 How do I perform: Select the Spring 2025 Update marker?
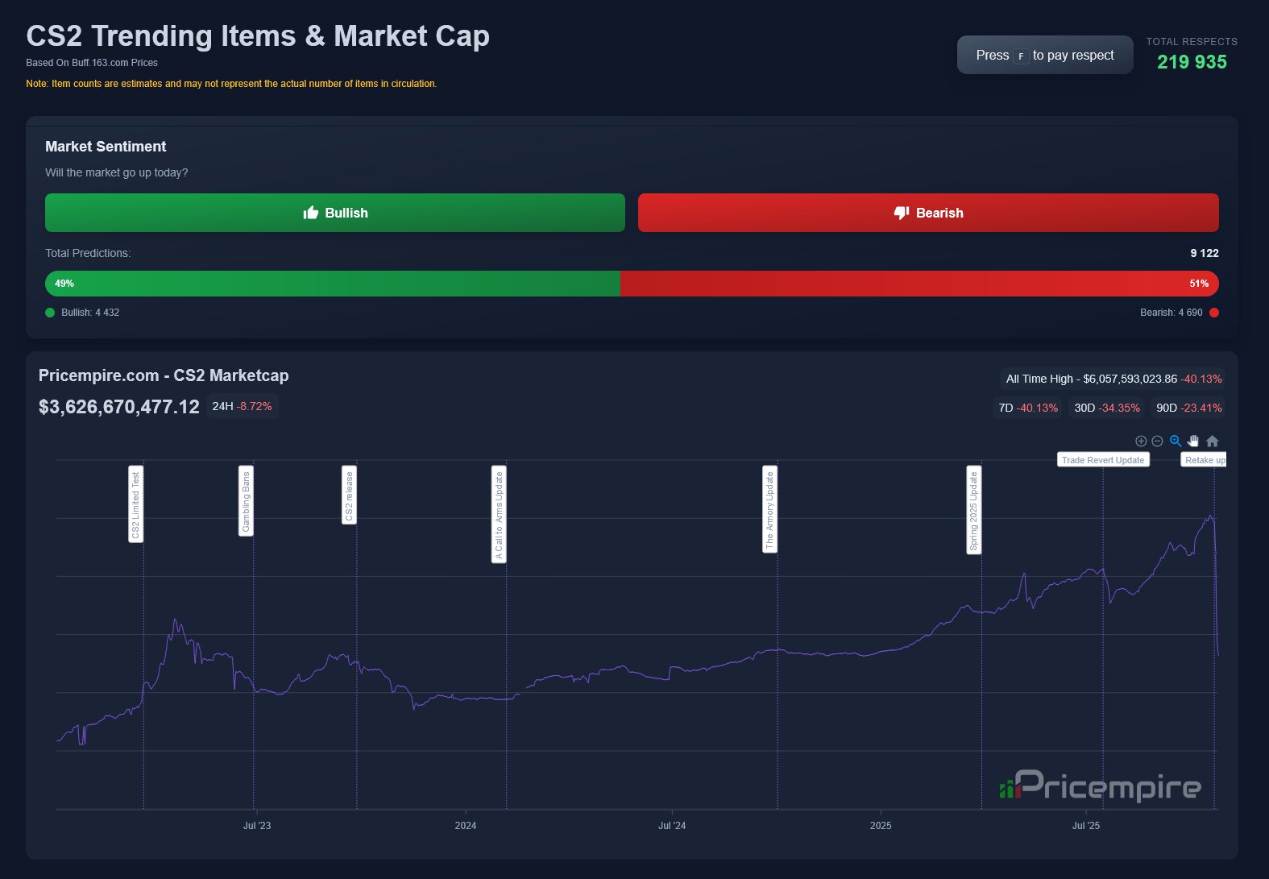973,510
